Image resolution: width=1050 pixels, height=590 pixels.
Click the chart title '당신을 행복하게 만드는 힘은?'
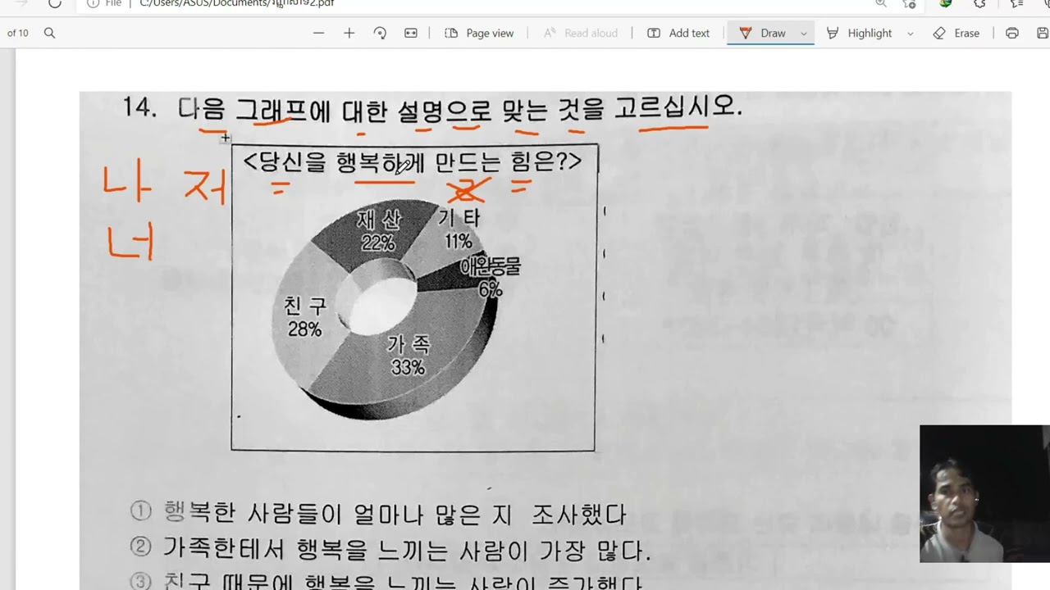click(413, 161)
